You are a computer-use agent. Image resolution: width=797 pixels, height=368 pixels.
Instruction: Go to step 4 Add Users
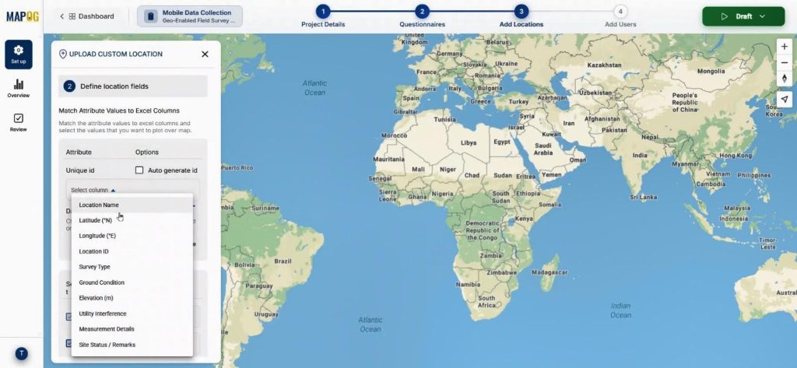620,12
